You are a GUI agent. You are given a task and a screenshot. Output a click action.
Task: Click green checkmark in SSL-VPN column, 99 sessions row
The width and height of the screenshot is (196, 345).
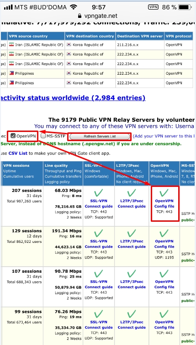point(99,314)
